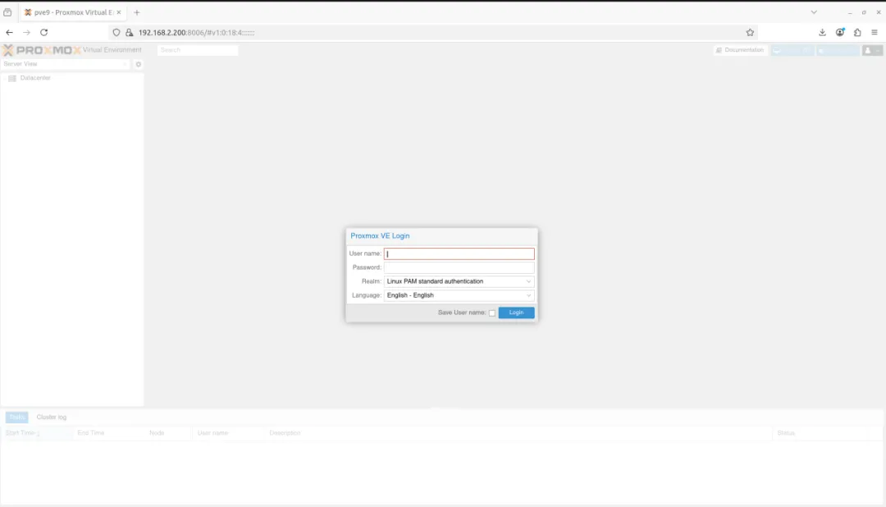
Task: Switch to the Tasks tab
Action: click(x=17, y=417)
